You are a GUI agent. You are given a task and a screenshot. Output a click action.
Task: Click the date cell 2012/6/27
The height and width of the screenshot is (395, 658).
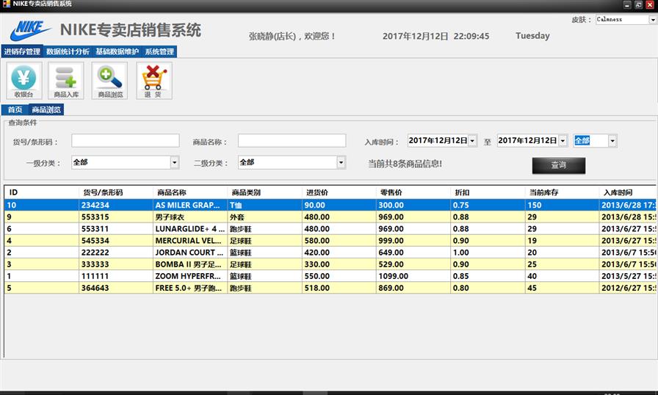tap(628, 288)
